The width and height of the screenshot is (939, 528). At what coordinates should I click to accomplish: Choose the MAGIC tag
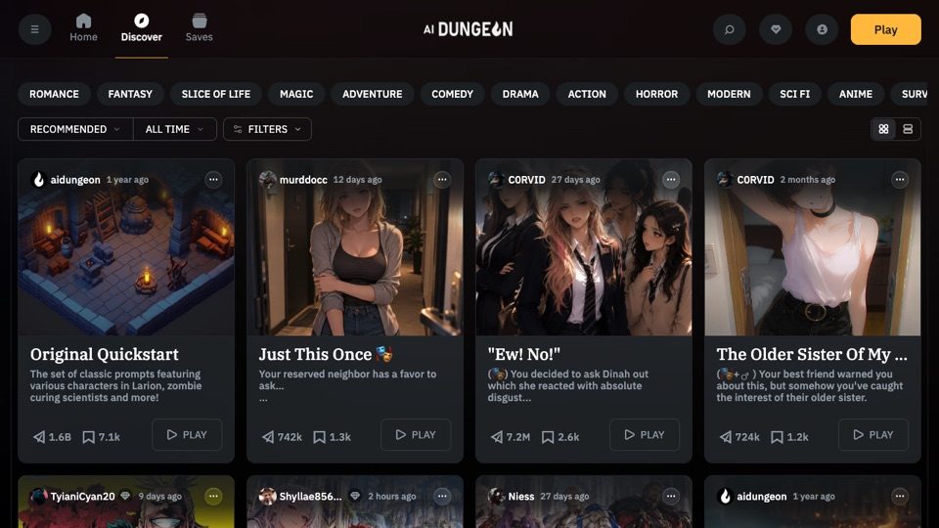point(296,94)
